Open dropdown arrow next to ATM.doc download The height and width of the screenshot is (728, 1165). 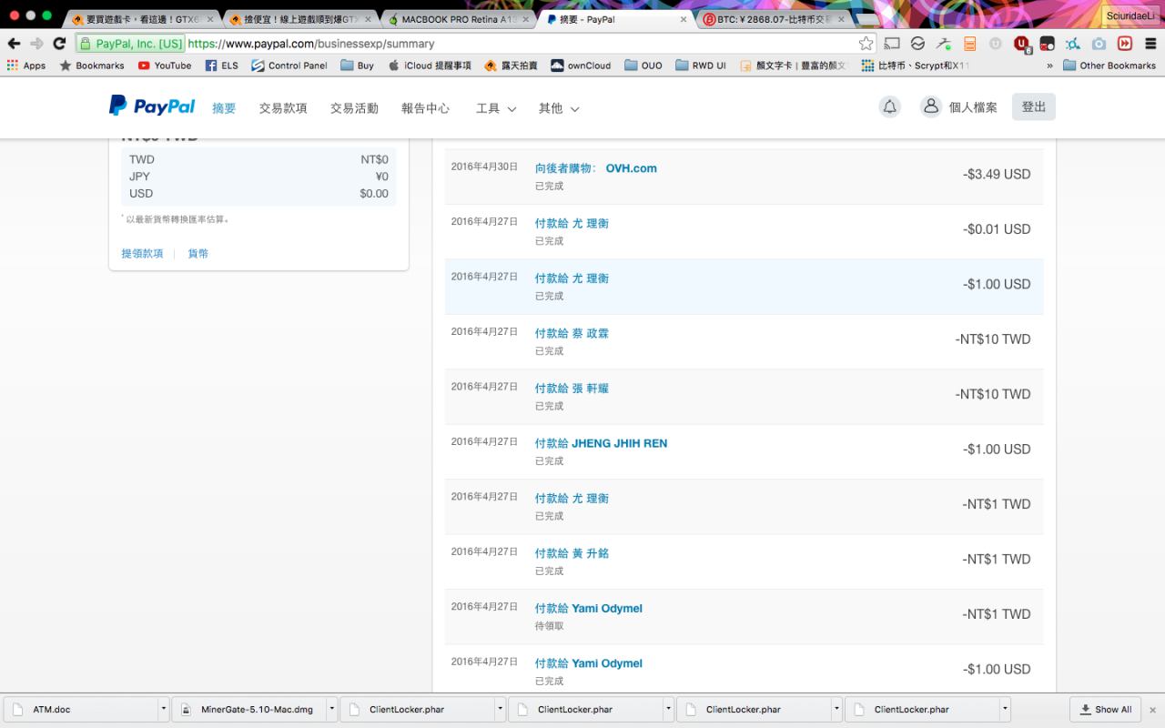[164, 709]
